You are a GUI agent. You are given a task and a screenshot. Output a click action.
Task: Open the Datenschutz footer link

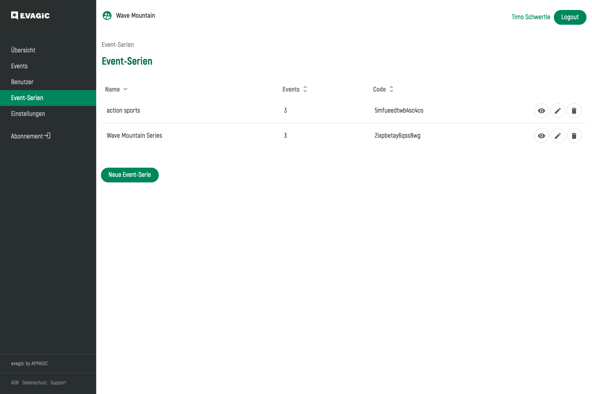click(34, 383)
